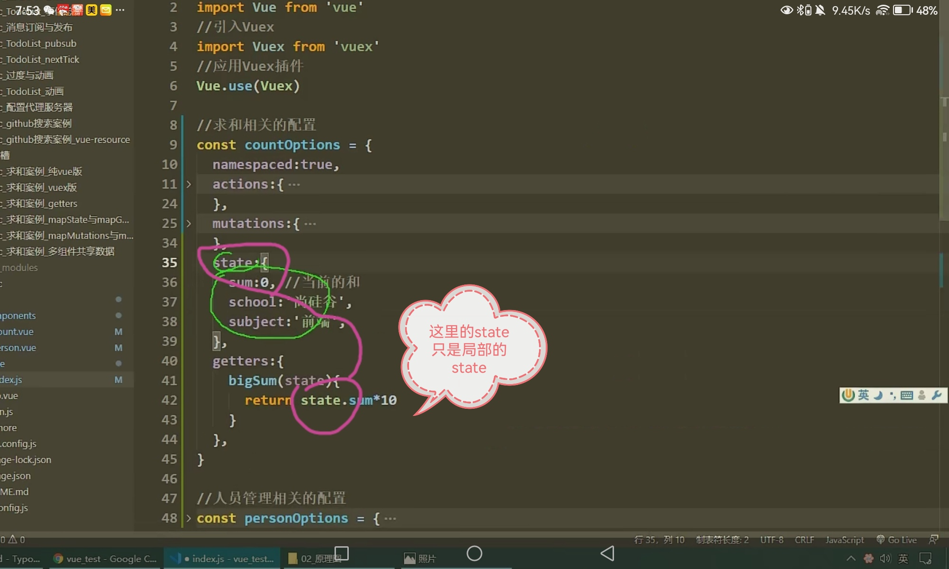Tap the Android recent apps square
Screen dimensions: 949x569
pos(342,553)
